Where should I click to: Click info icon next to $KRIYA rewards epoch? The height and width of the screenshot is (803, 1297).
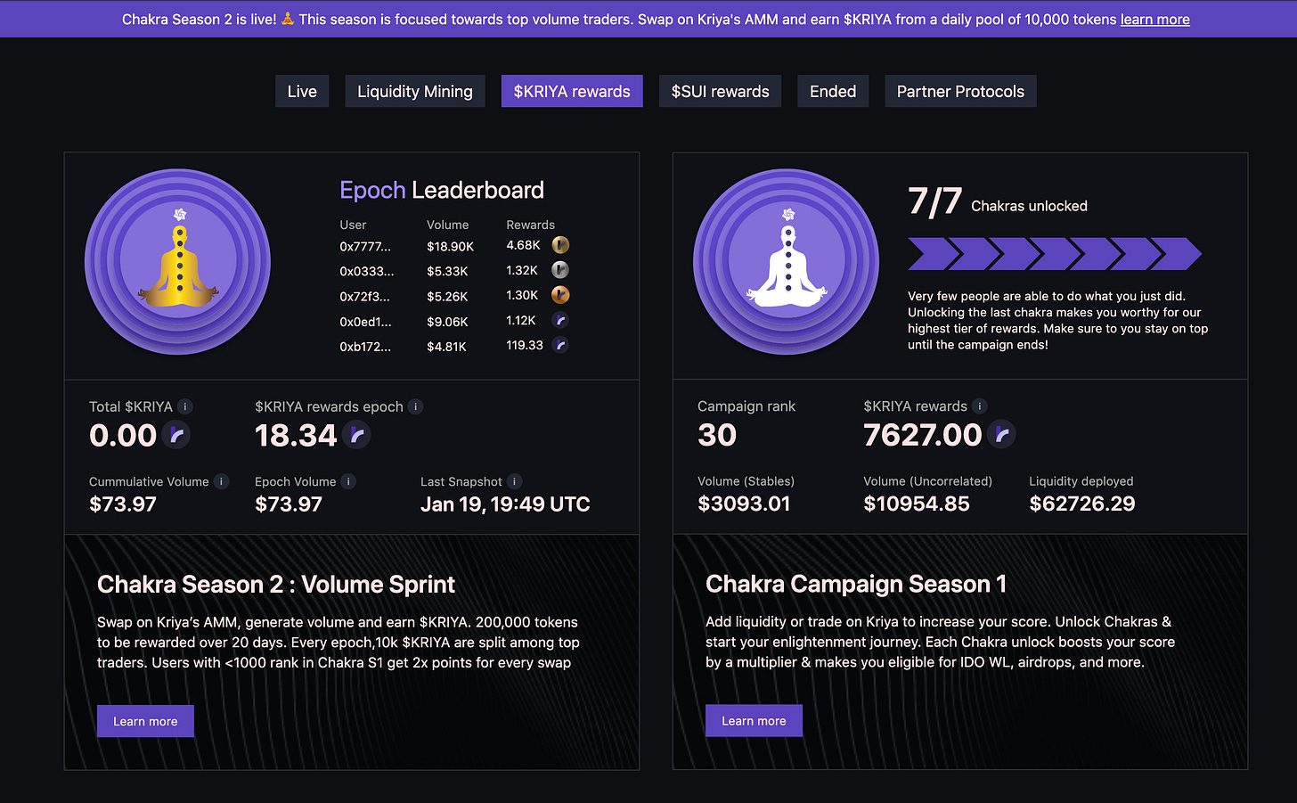click(416, 406)
